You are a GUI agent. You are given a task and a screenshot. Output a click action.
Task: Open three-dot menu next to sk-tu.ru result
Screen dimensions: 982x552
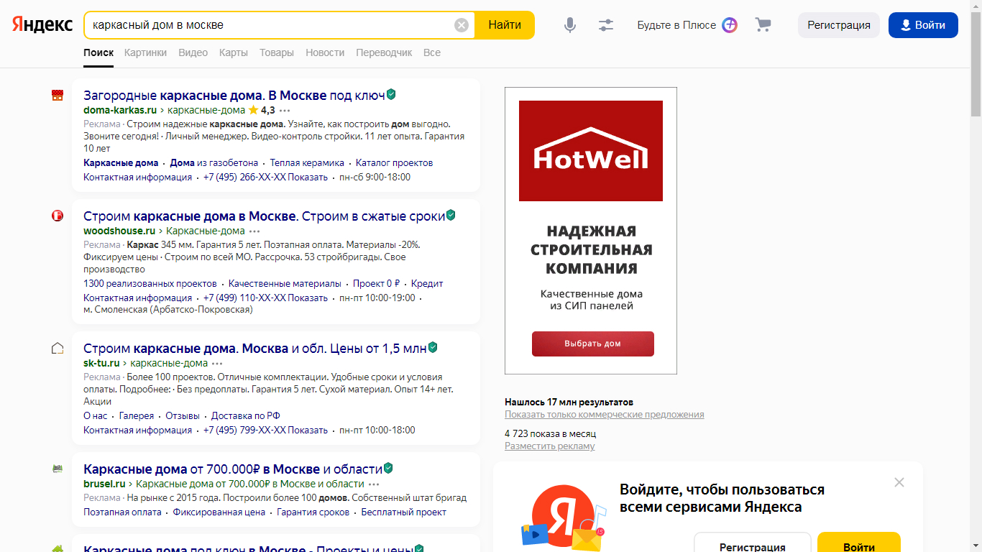click(217, 364)
